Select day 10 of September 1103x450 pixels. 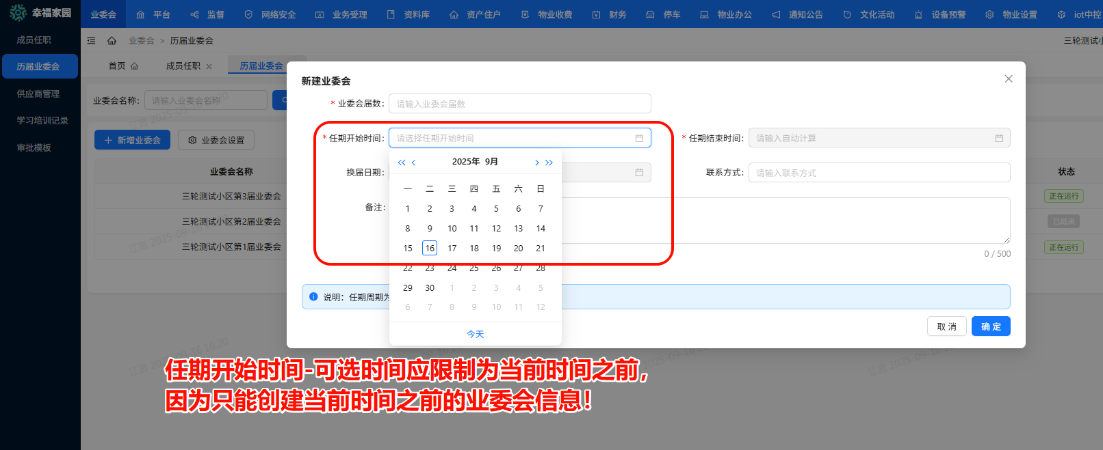[x=452, y=229]
